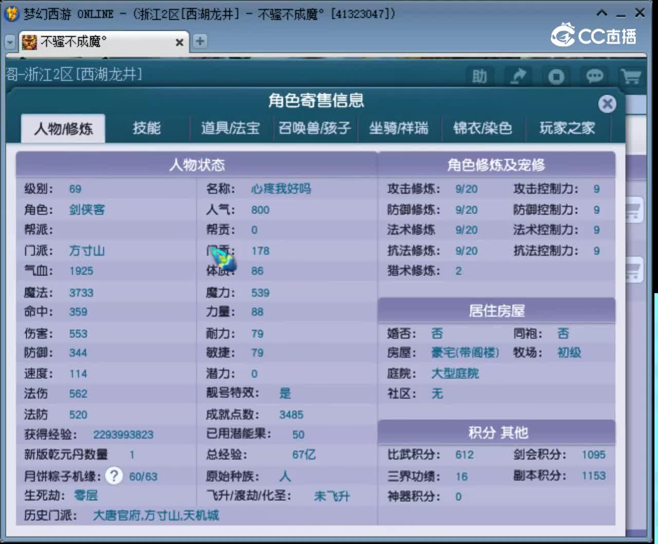Viewport: 658px width, 544px height.
Task: Click the 成就点数 value 3485
Action: [x=291, y=414]
